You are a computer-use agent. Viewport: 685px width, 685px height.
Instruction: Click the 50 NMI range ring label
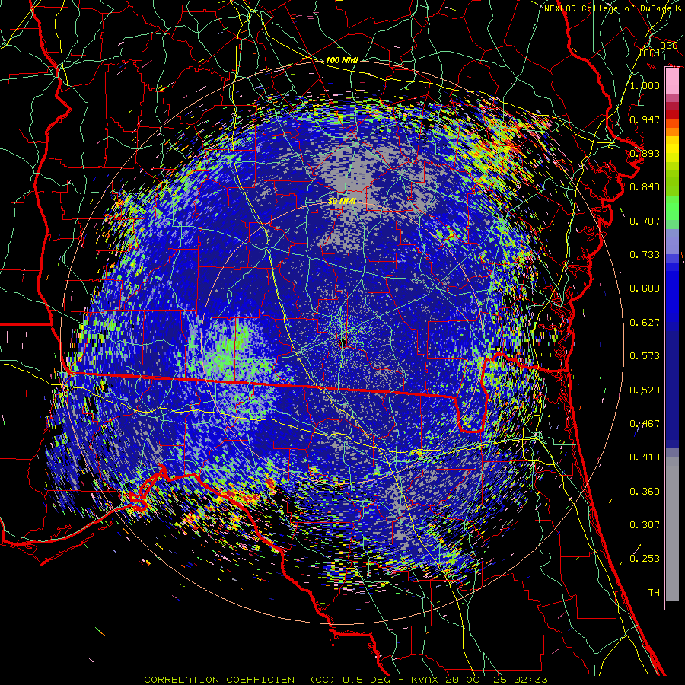pyautogui.click(x=342, y=202)
